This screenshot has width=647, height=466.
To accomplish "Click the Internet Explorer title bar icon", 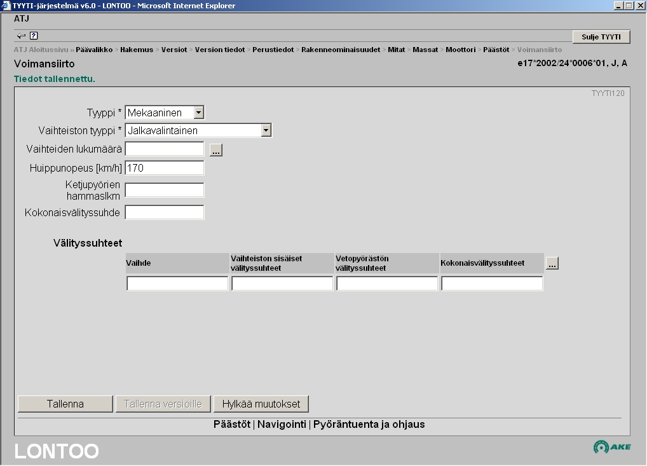I will coord(5,5).
